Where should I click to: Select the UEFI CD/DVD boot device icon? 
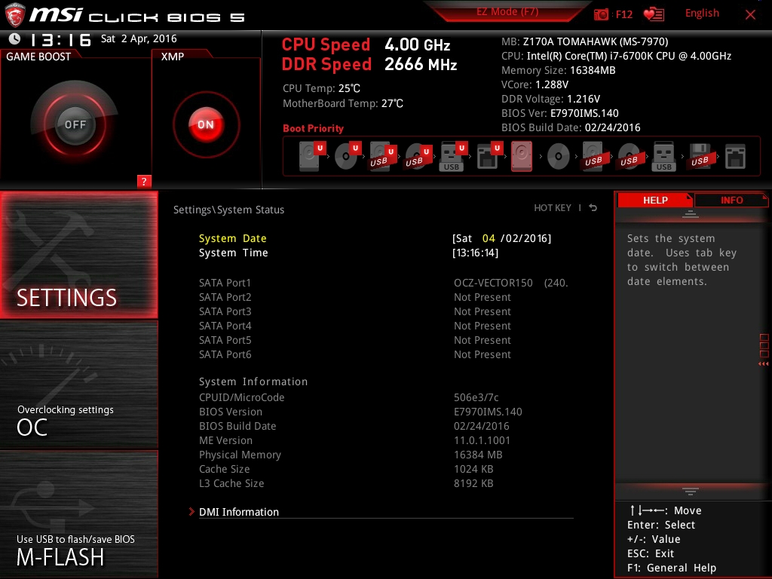[347, 156]
